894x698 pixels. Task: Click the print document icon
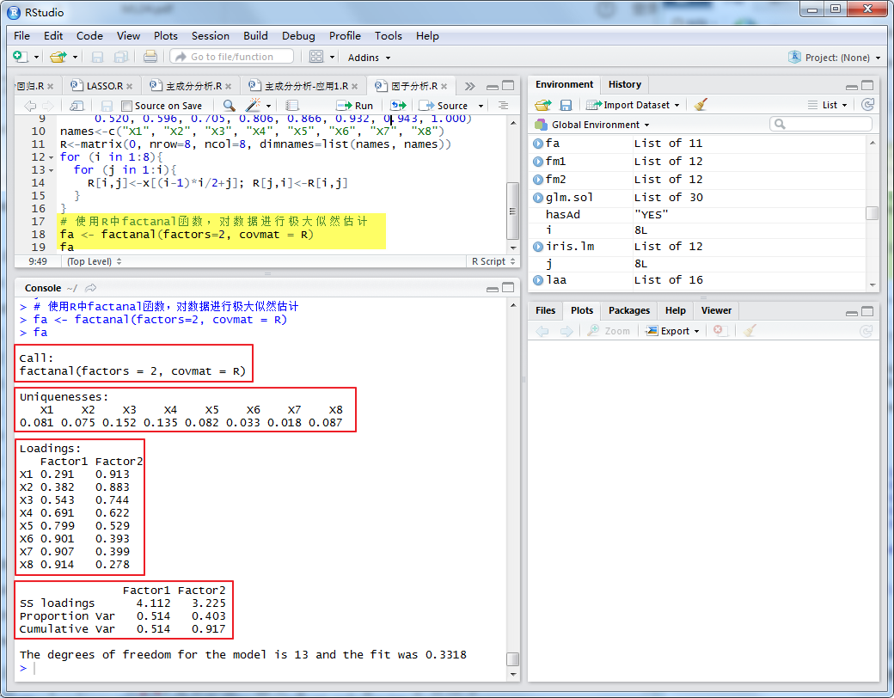(x=150, y=57)
